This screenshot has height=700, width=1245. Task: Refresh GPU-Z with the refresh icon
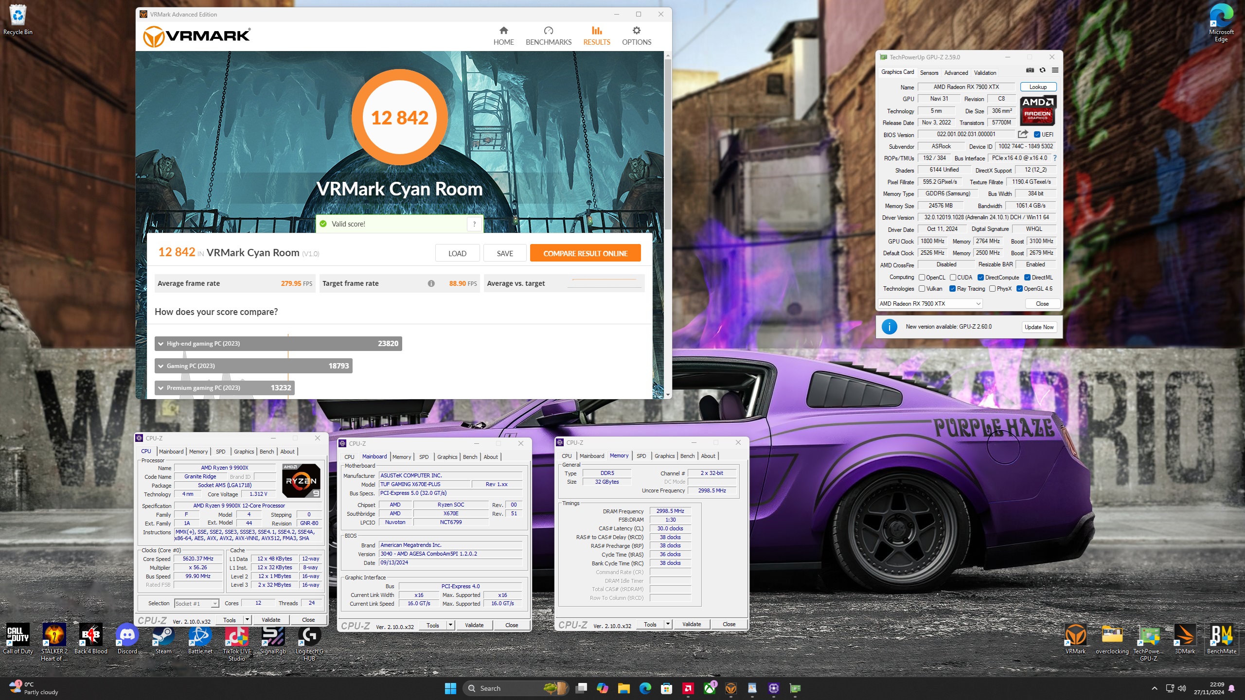click(x=1043, y=70)
